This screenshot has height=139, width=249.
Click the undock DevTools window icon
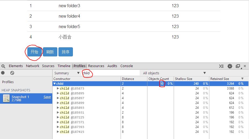[238, 66]
